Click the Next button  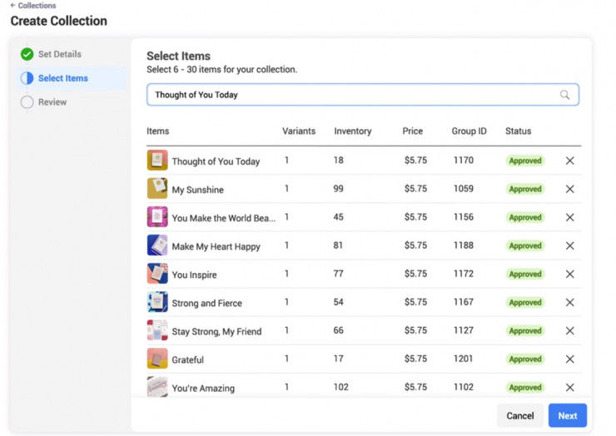tap(567, 415)
